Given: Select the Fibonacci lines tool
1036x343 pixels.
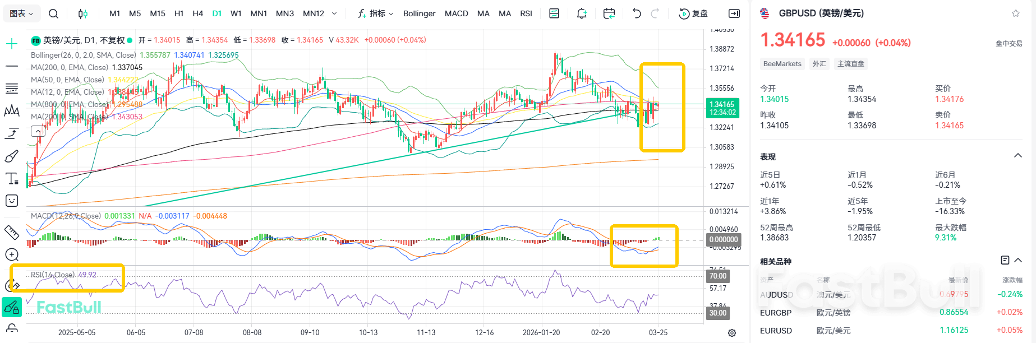Looking at the screenshot, I should click(12, 89).
